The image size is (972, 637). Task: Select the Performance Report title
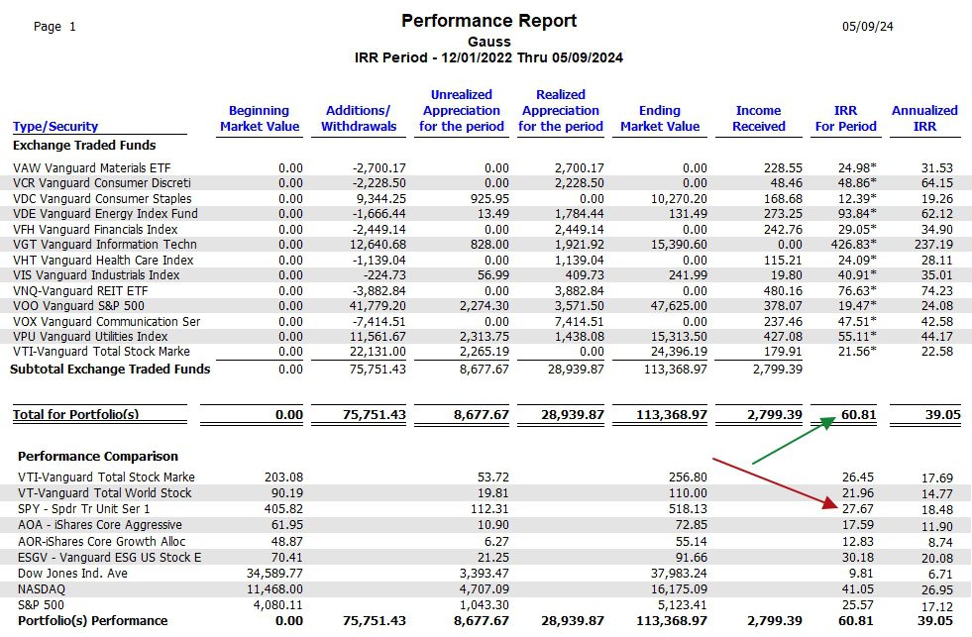tap(489, 21)
